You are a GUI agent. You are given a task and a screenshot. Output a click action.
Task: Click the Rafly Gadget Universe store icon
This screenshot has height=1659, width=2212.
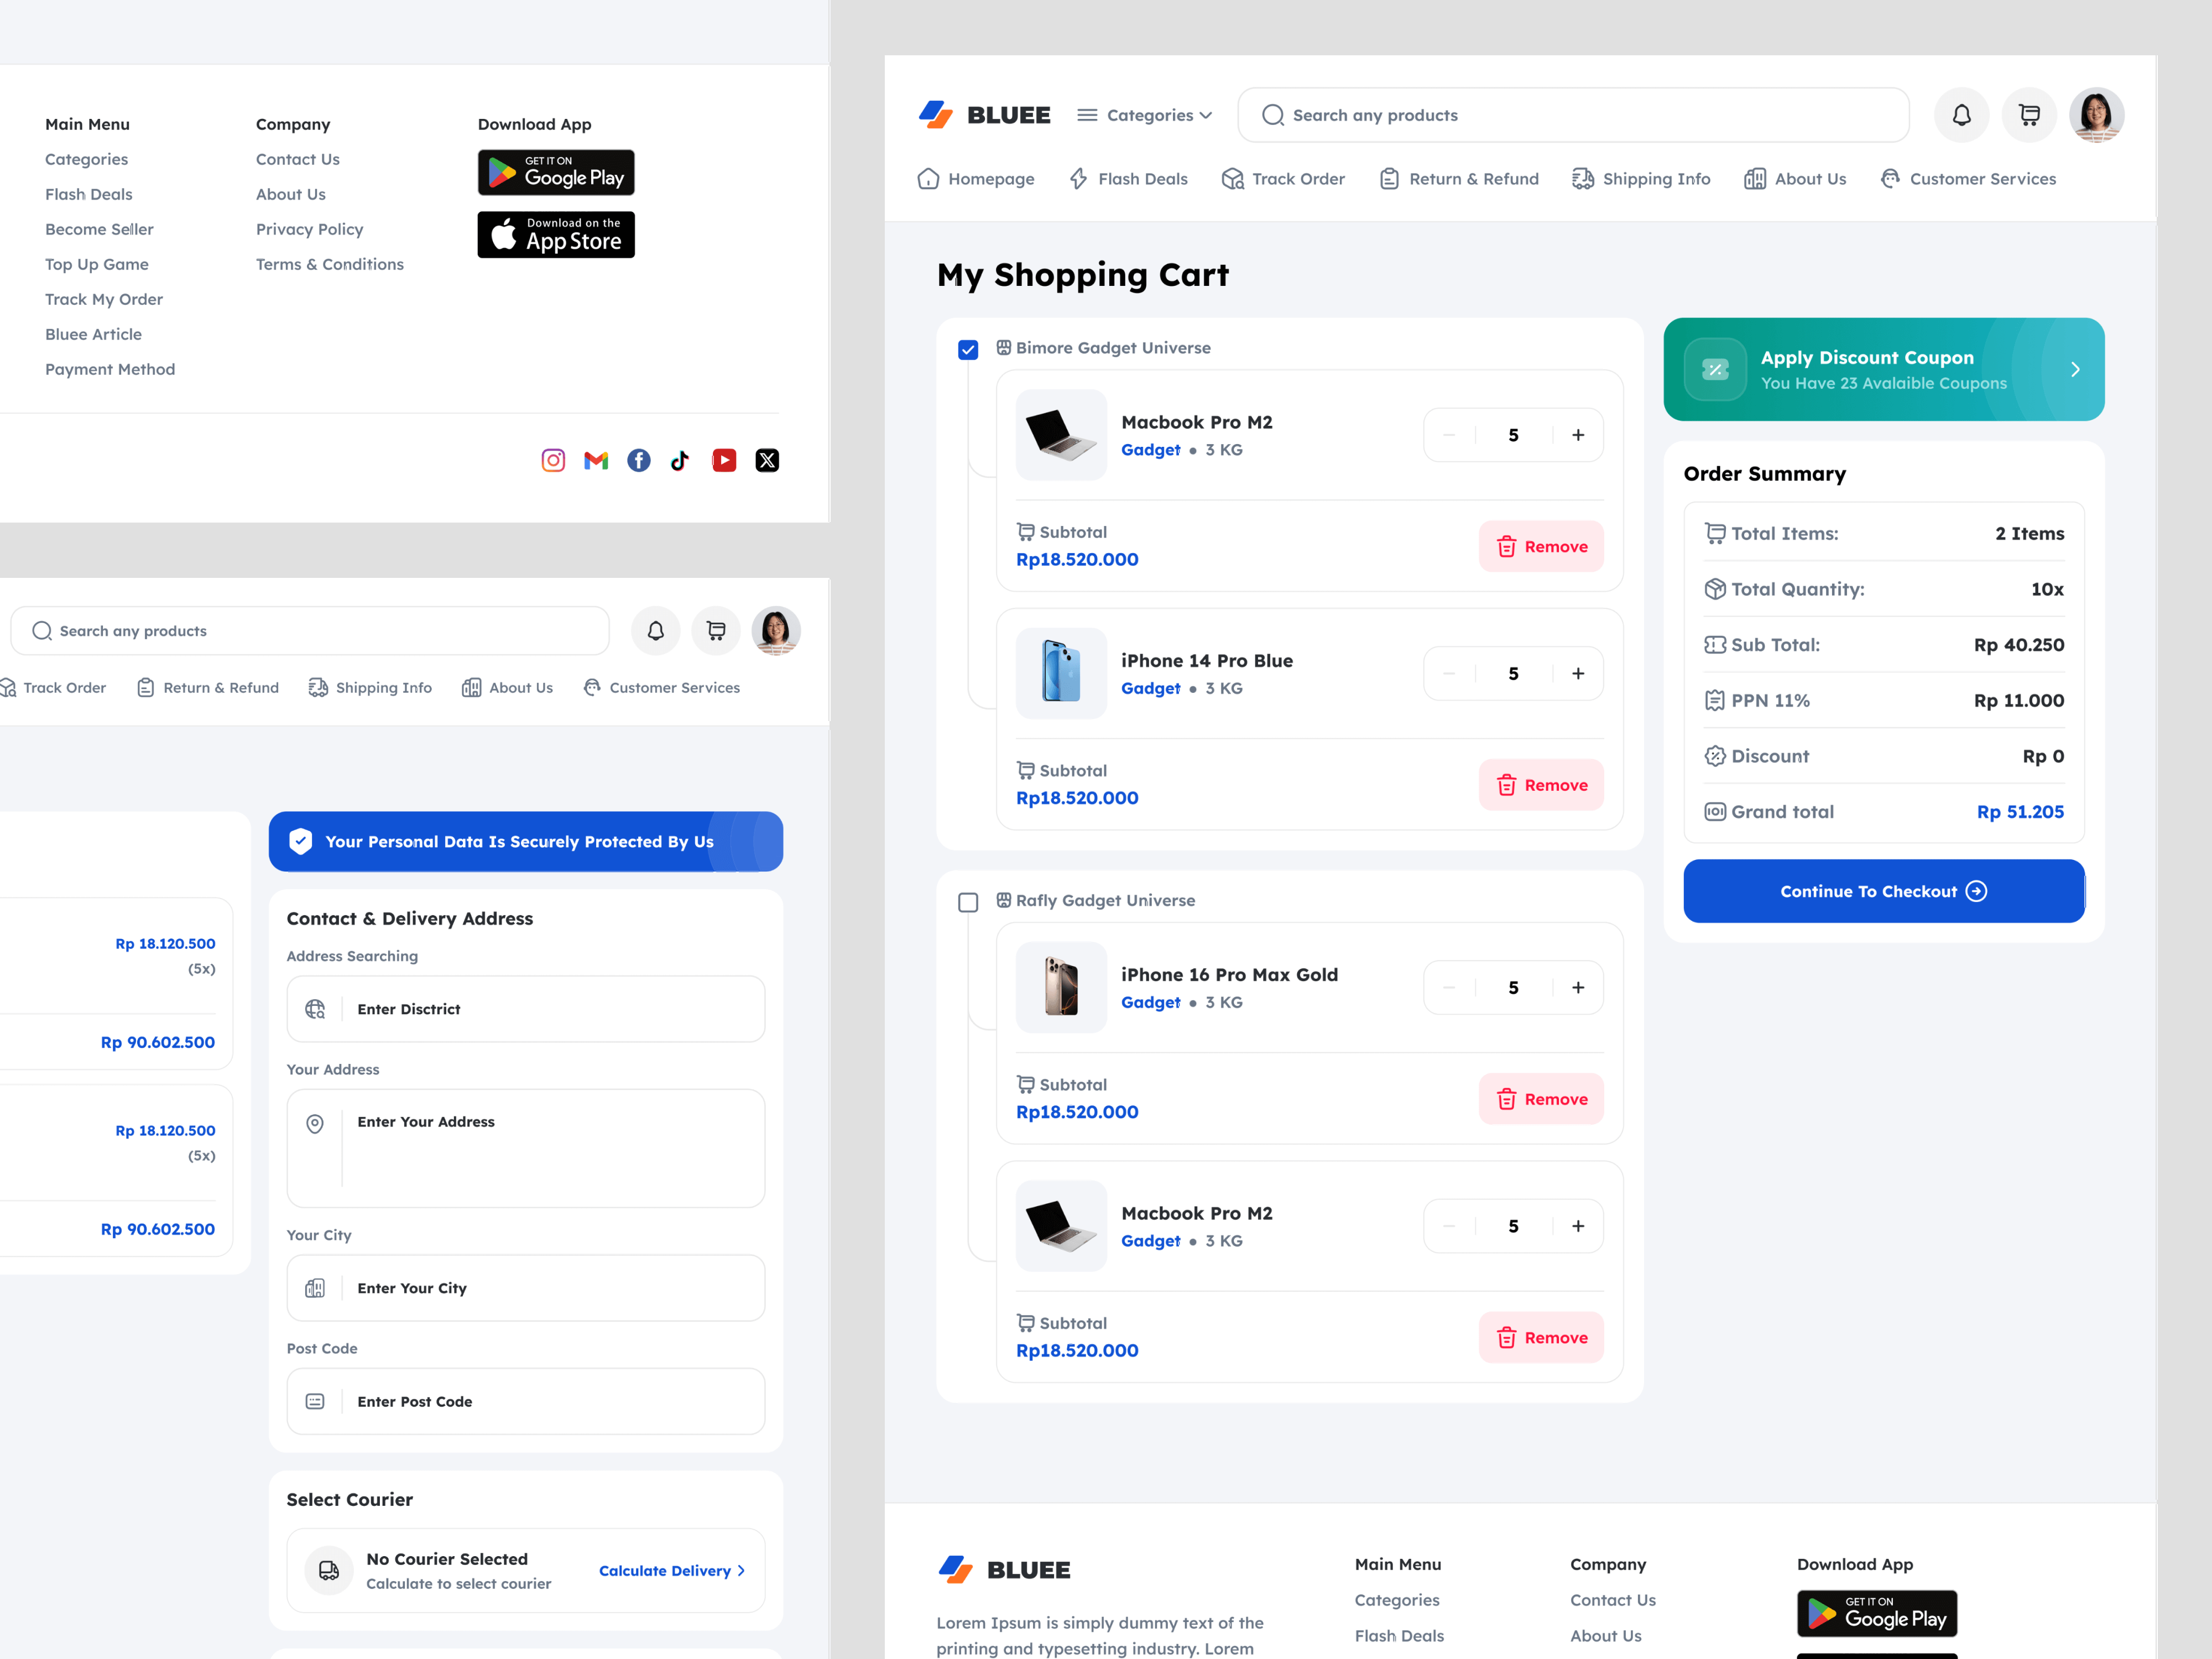click(x=1003, y=900)
